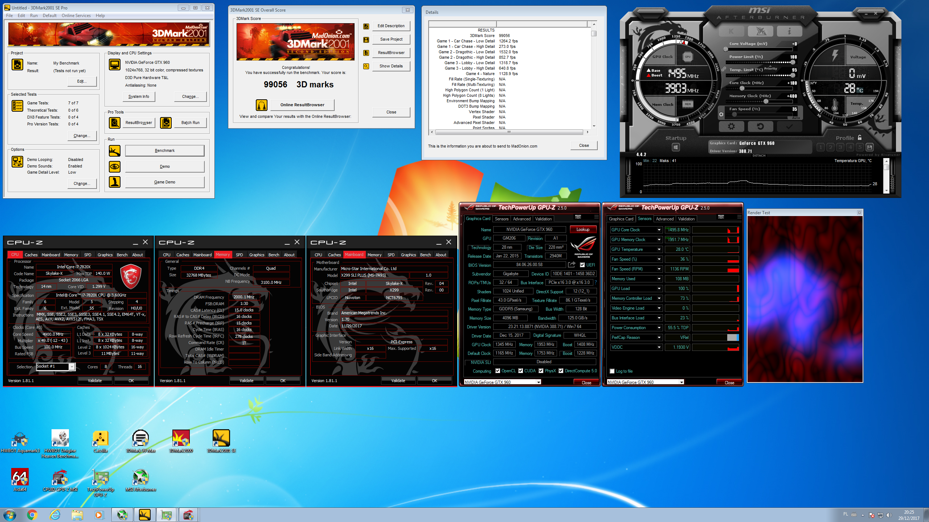
Task: Open the Afterburner information i button
Action: (x=790, y=32)
